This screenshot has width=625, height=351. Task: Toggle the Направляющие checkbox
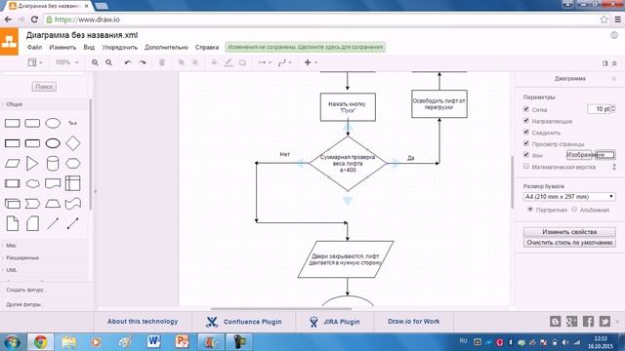click(x=526, y=121)
